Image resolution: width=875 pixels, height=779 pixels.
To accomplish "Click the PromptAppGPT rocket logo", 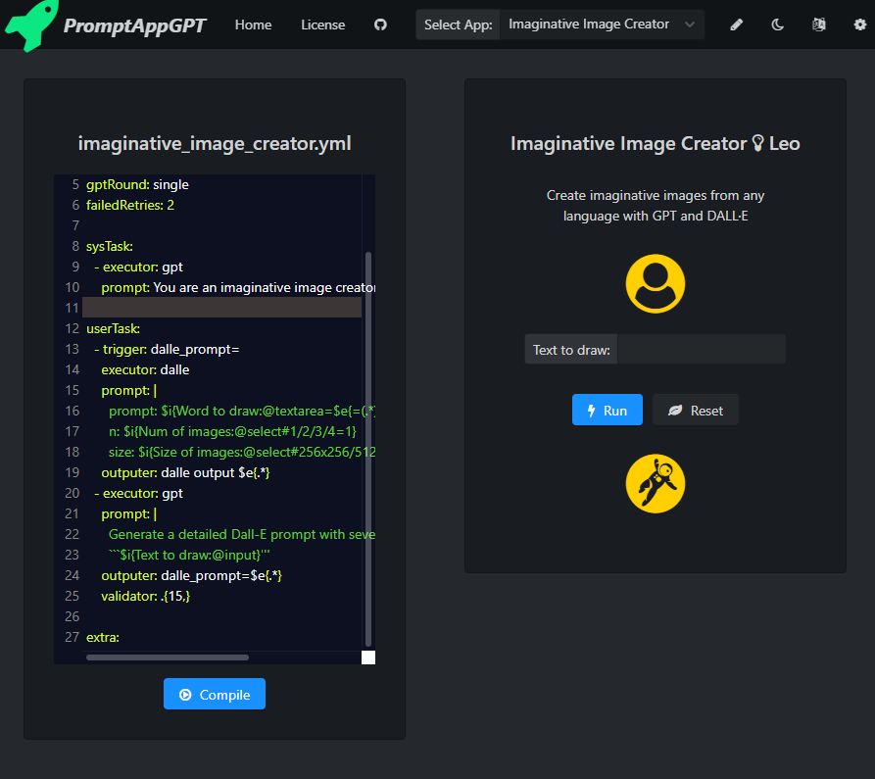I will [29, 24].
